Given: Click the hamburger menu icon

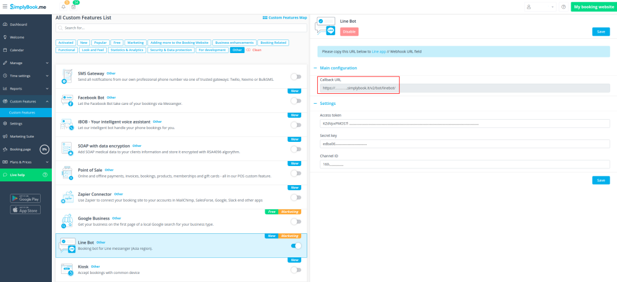Looking at the screenshot, I should (5, 7).
